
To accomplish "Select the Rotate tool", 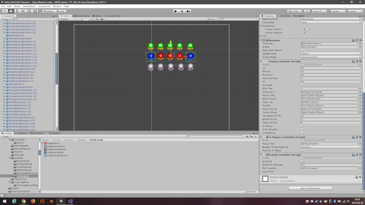I will click(x=17, y=11).
